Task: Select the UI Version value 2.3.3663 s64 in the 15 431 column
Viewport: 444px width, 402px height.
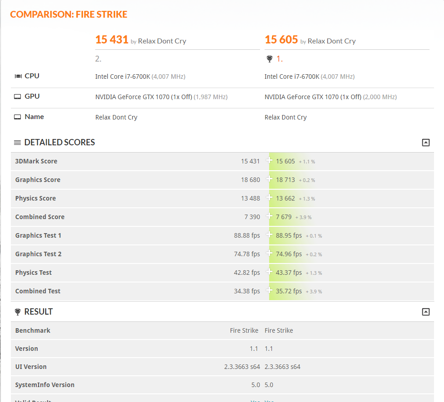Action: [x=242, y=367]
